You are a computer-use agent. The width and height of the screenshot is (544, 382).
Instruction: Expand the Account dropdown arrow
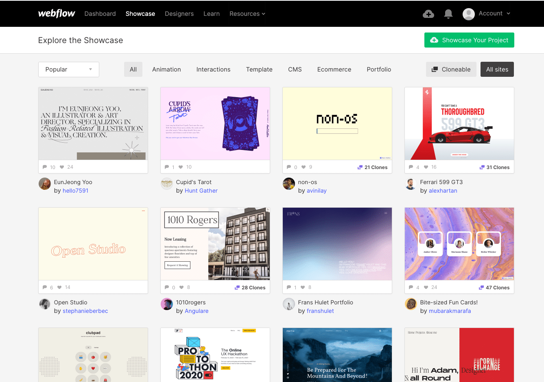pyautogui.click(x=508, y=13)
